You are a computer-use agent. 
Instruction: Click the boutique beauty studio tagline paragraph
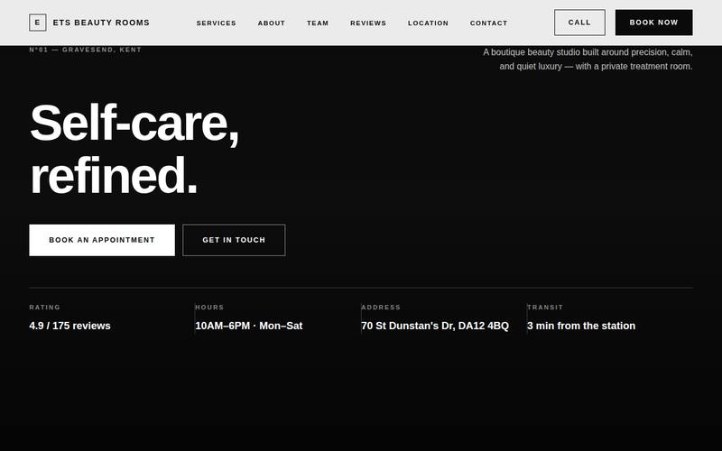[x=588, y=60]
